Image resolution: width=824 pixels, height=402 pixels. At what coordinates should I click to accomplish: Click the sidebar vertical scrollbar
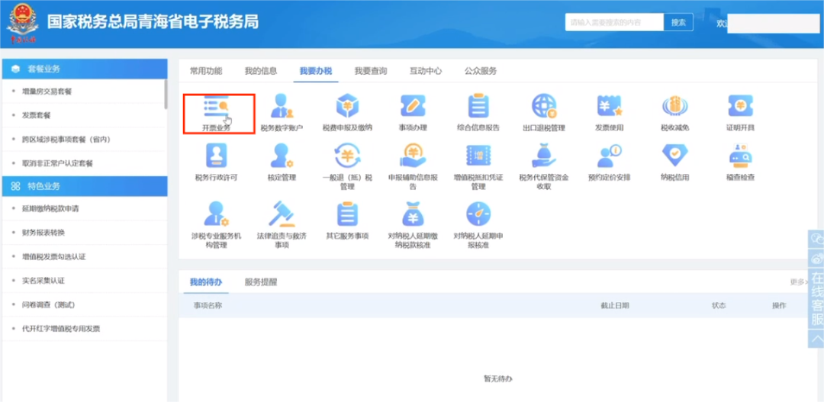[166, 94]
